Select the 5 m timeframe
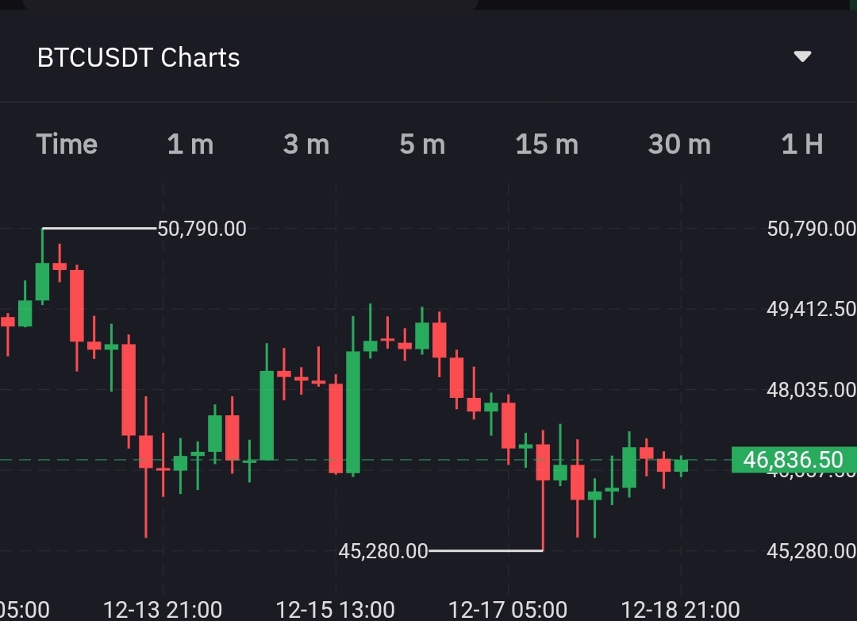This screenshot has height=621, width=857. [422, 145]
